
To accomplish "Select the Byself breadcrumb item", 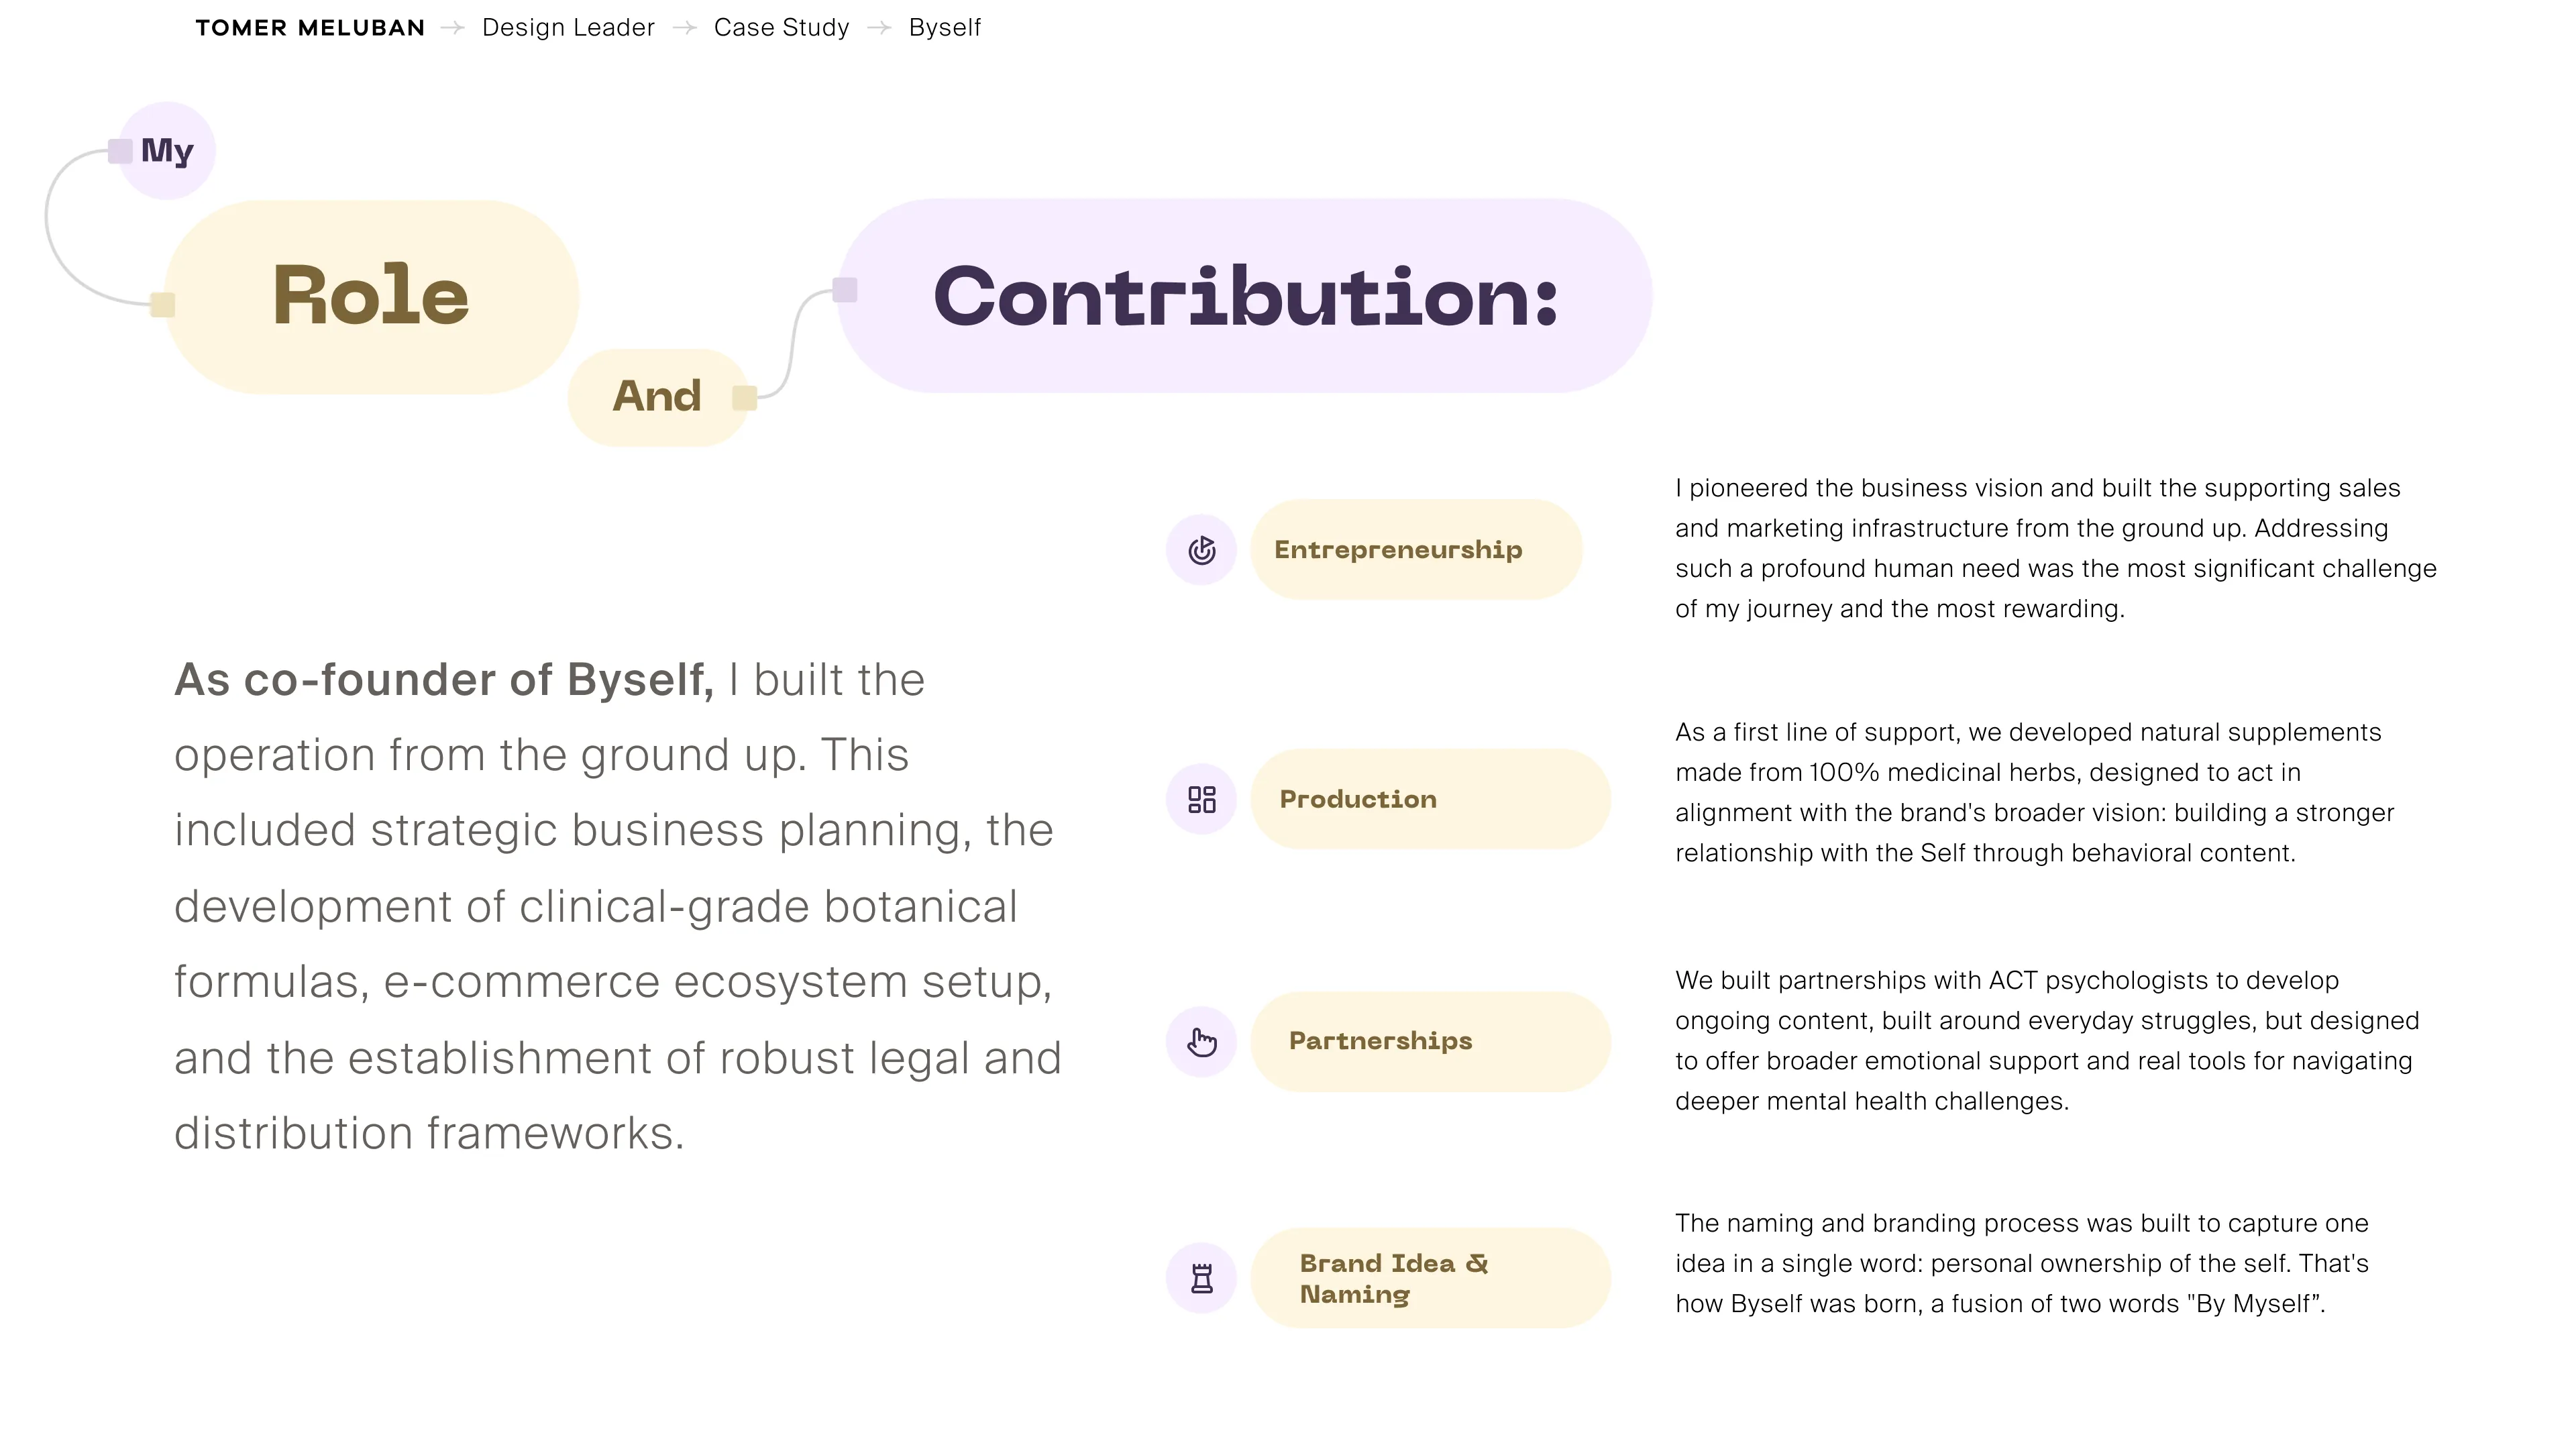I will click(x=945, y=28).
